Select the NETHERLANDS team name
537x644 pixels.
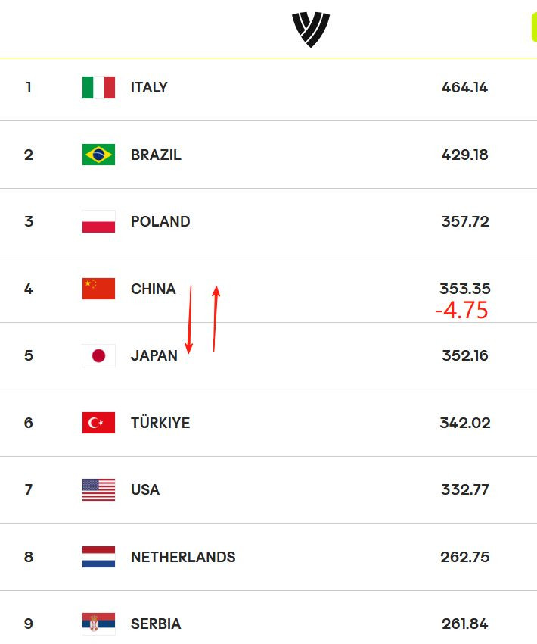tap(183, 557)
